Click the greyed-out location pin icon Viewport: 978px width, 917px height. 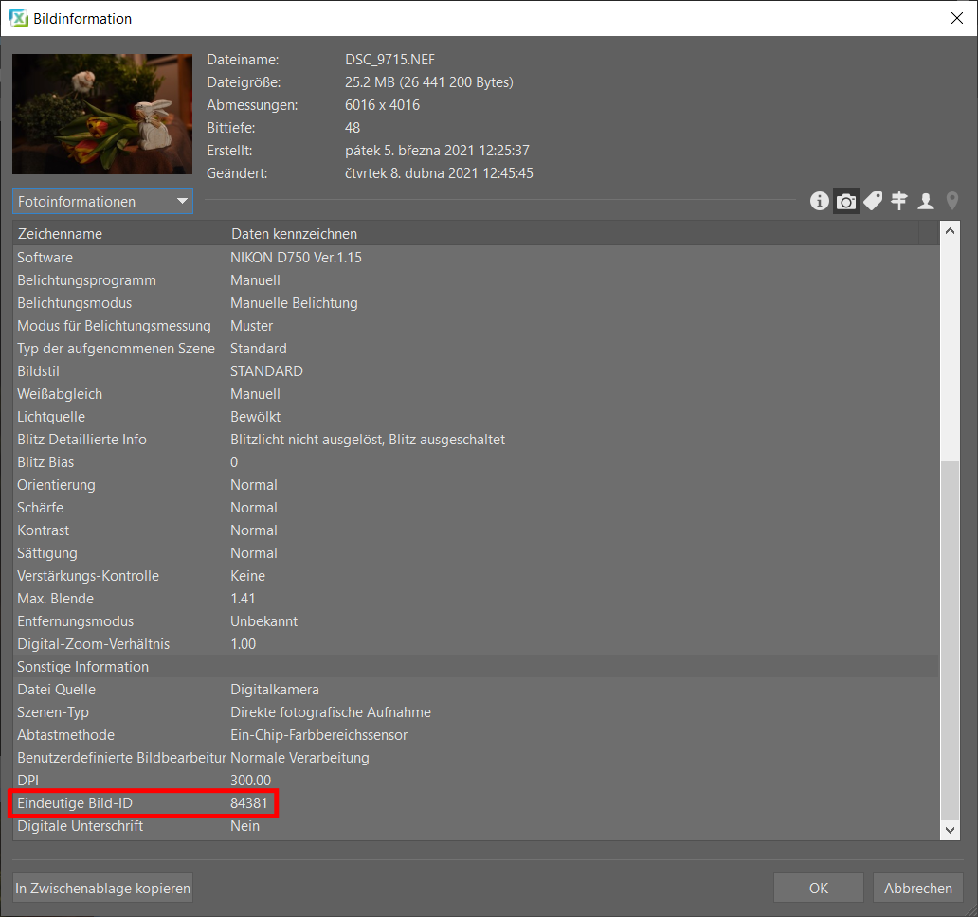952,201
